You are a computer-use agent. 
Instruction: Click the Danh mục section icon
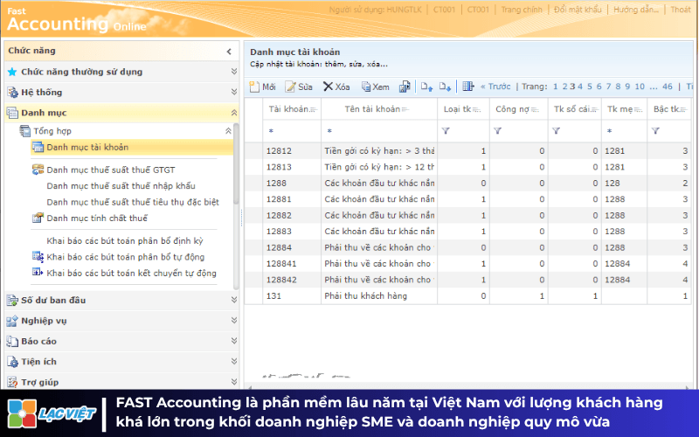point(12,113)
